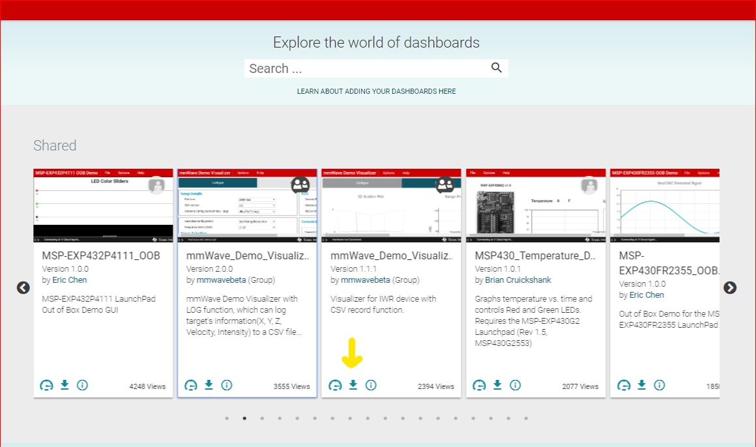Show info for MSP-EXP432P4111_OOB
This screenshot has height=447, width=756.
83,385
